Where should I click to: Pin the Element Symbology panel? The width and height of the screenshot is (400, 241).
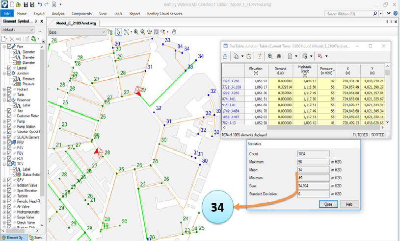click(x=36, y=21)
